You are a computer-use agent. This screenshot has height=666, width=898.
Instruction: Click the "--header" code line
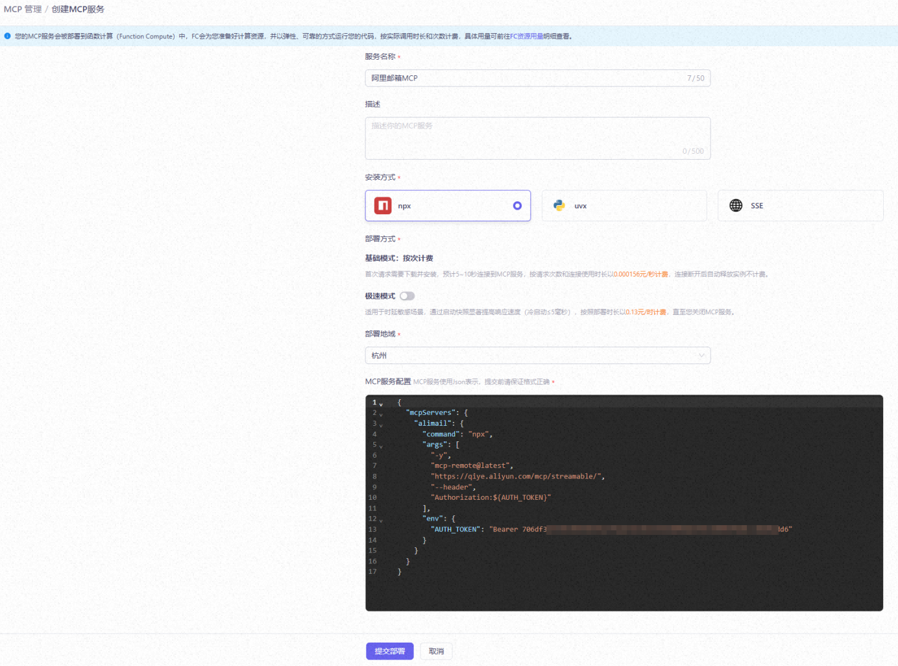453,487
